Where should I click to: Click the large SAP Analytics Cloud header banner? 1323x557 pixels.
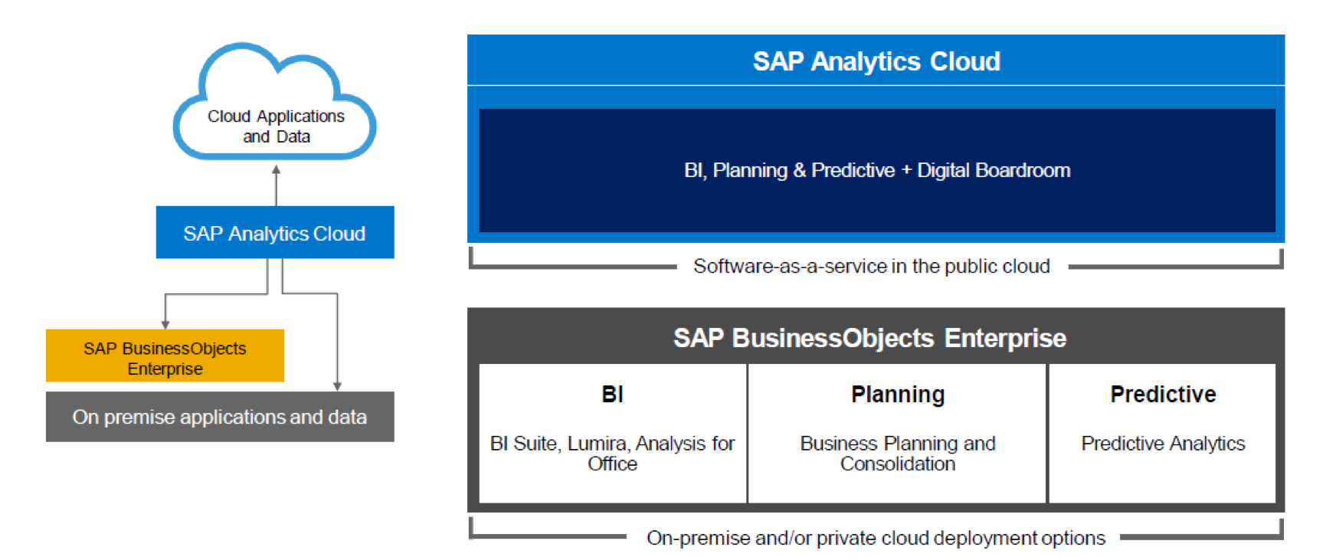[x=876, y=61]
